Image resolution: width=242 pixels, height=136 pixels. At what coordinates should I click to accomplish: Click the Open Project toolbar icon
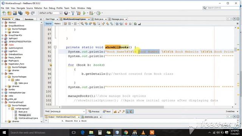(15, 13)
